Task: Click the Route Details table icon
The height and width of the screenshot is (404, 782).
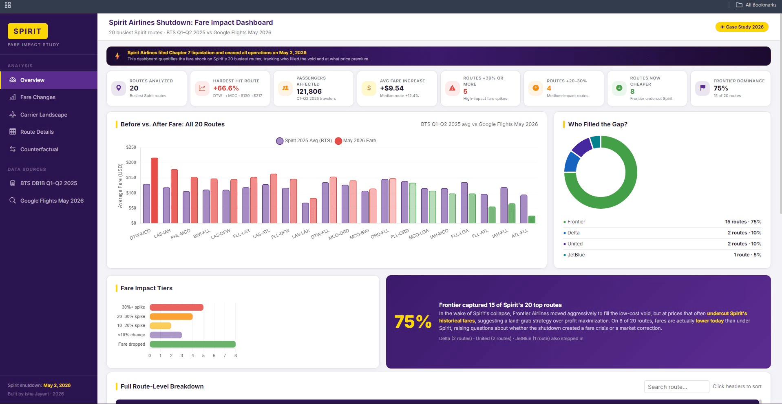Action: pyautogui.click(x=13, y=132)
